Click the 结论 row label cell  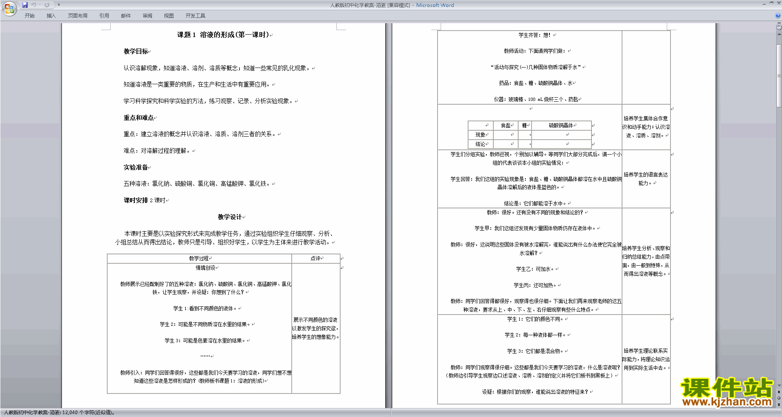tap(481, 144)
